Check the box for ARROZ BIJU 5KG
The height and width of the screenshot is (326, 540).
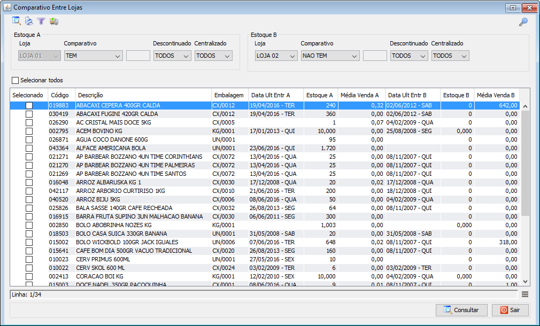coord(29,199)
